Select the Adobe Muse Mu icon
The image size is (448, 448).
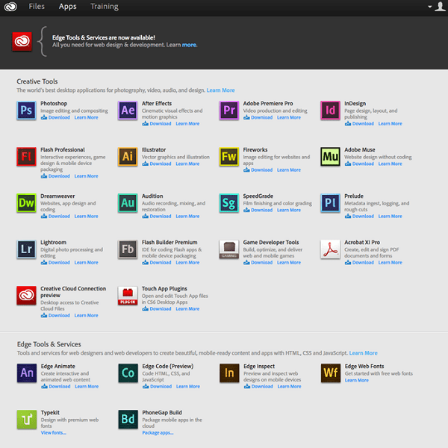(330, 157)
